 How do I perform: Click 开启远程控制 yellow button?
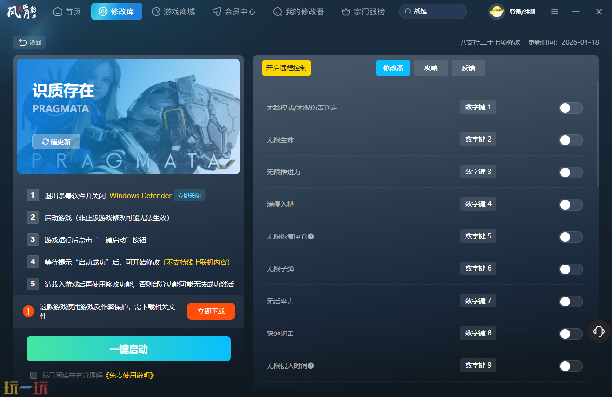[286, 68]
